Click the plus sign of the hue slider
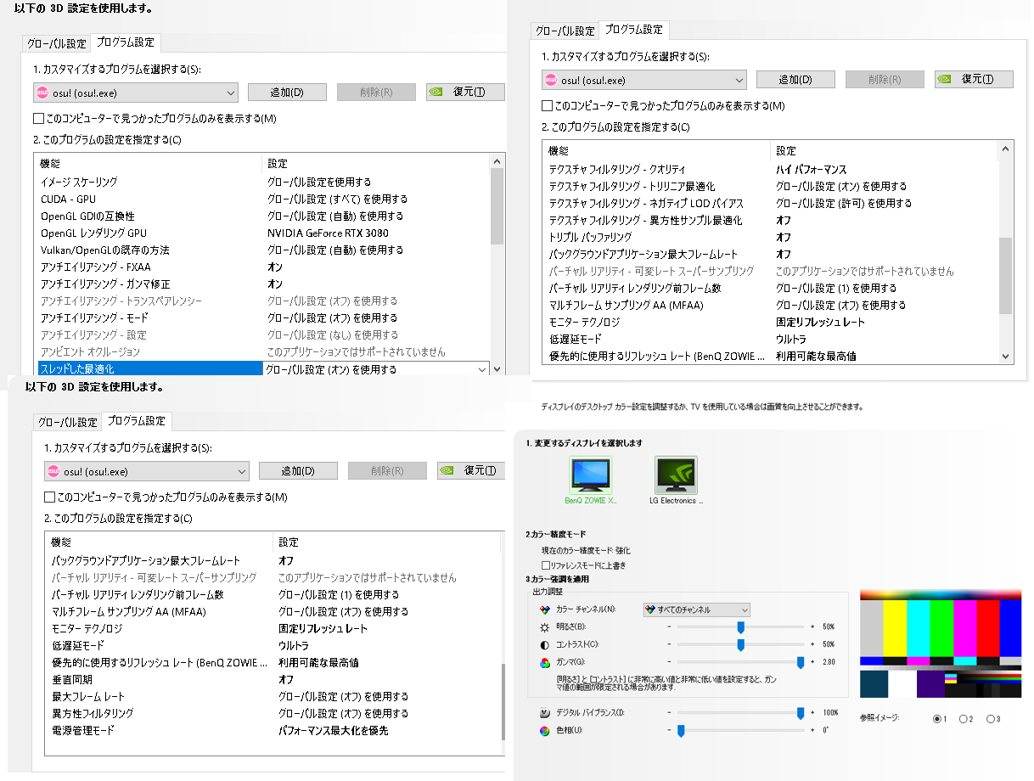The height and width of the screenshot is (781, 1034). pyautogui.click(x=812, y=729)
